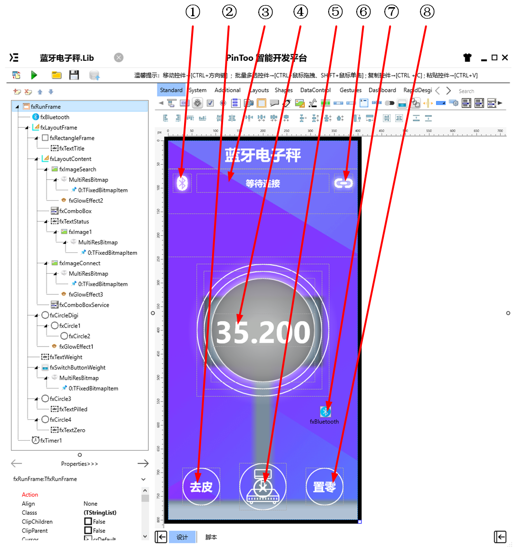The height and width of the screenshot is (550, 516).
Task: Switch to the System palette tab
Action: [x=198, y=90]
